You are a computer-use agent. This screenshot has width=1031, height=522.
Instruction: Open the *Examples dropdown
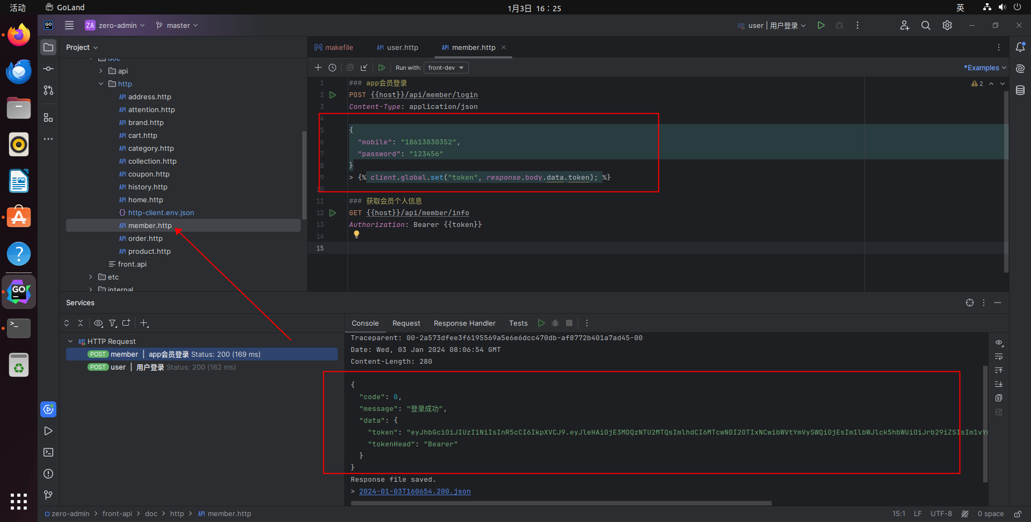click(985, 68)
